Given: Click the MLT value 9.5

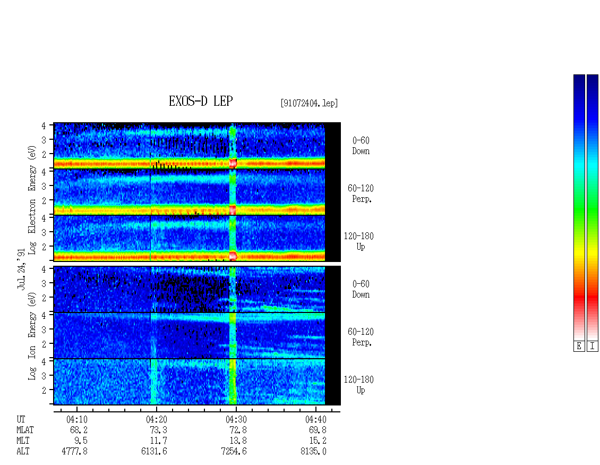Looking at the screenshot, I should pyautogui.click(x=81, y=441).
